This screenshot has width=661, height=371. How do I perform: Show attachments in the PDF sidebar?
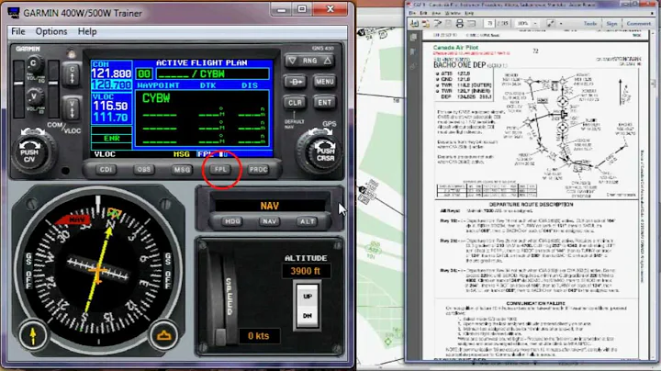(413, 66)
